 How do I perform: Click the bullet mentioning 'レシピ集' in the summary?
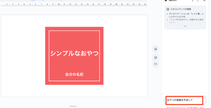[186, 15]
